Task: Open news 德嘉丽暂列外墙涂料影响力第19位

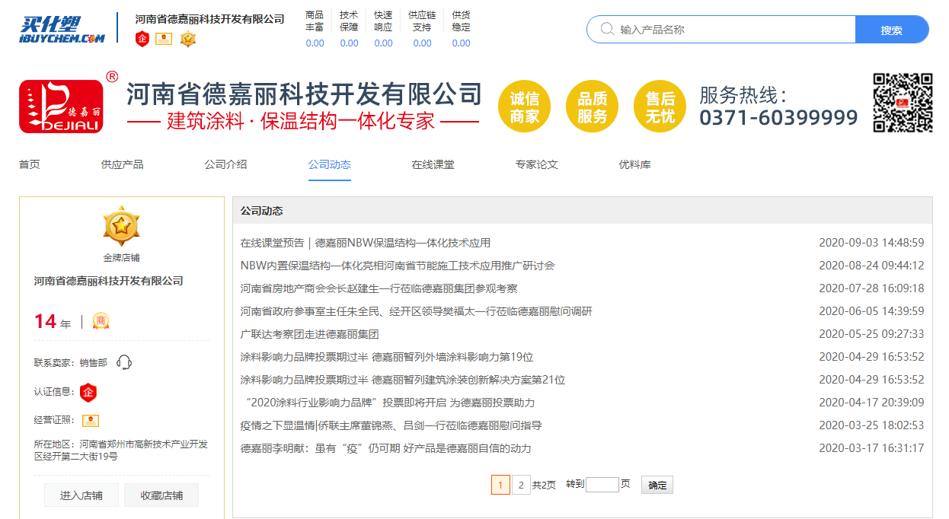Action: (x=387, y=357)
